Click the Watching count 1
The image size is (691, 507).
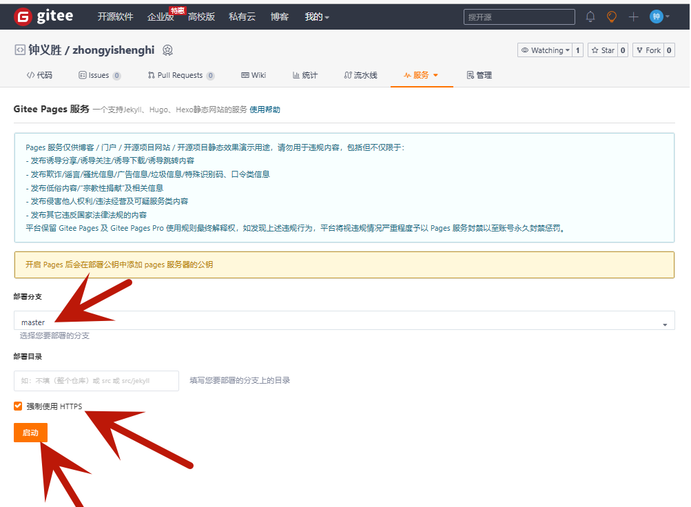click(x=578, y=50)
